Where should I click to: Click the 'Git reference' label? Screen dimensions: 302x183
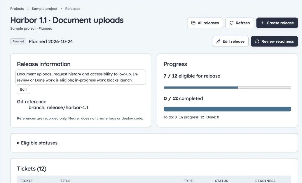32,101
